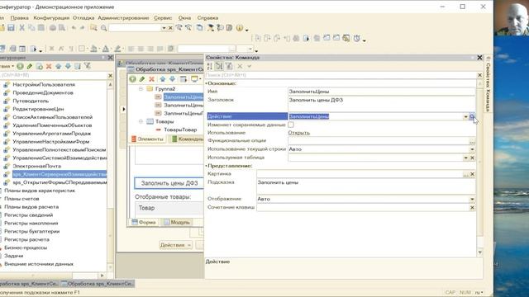Edit the command with the pencil in form editor toolbar
The image size is (529, 297).
tap(142, 79)
